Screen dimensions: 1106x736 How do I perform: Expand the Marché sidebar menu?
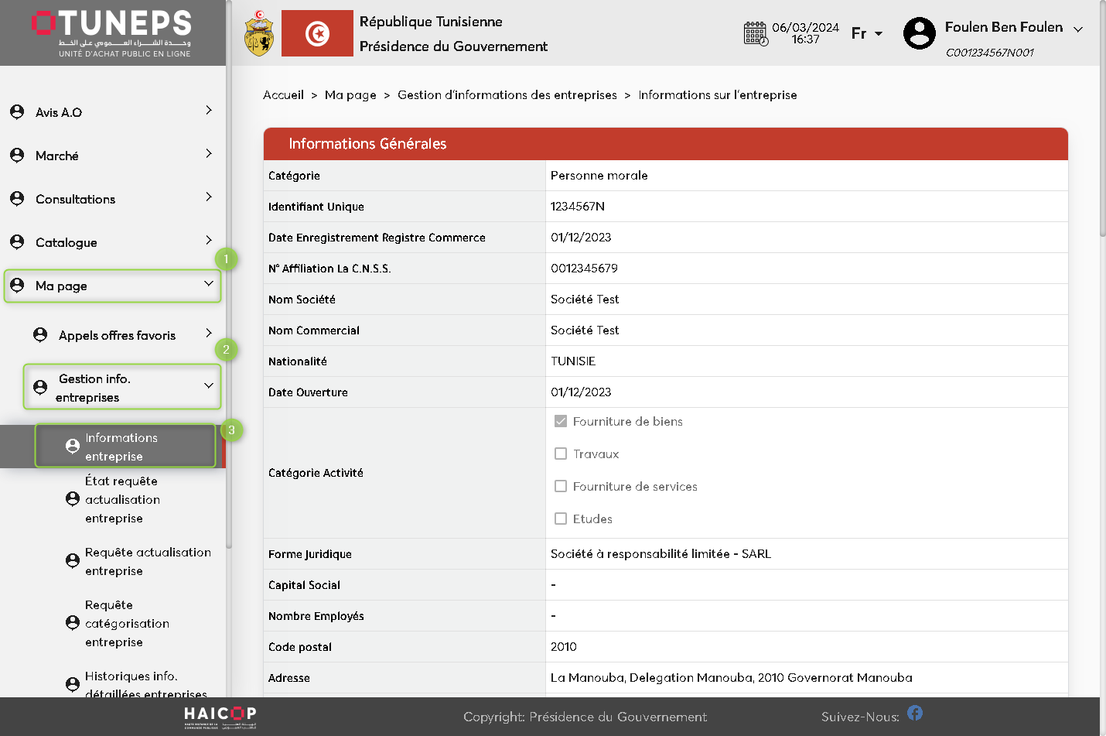tap(208, 154)
